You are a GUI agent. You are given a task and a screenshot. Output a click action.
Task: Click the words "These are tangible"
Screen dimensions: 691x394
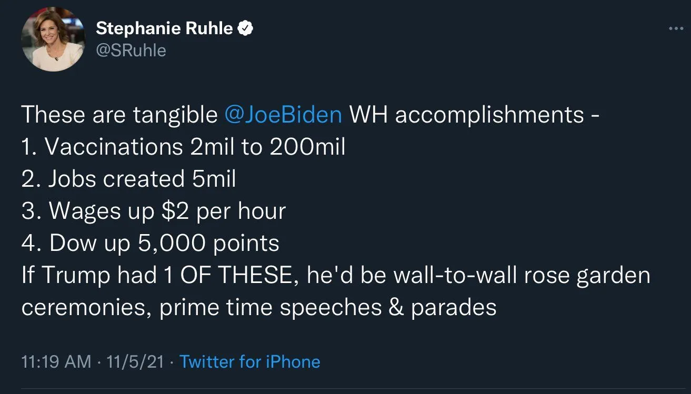pyautogui.click(x=119, y=115)
